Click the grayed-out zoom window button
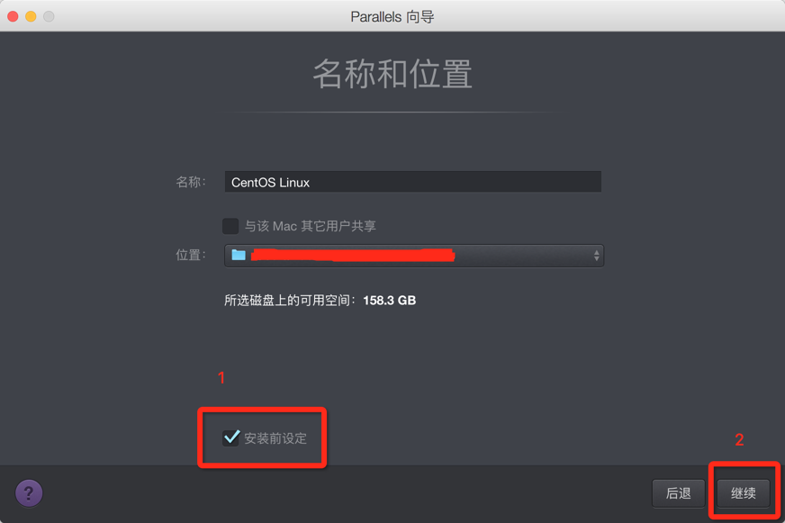Image resolution: width=785 pixels, height=523 pixels. (x=49, y=16)
